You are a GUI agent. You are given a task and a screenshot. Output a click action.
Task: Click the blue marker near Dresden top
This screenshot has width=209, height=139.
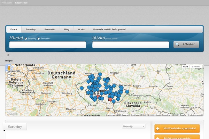(x=100, y=74)
